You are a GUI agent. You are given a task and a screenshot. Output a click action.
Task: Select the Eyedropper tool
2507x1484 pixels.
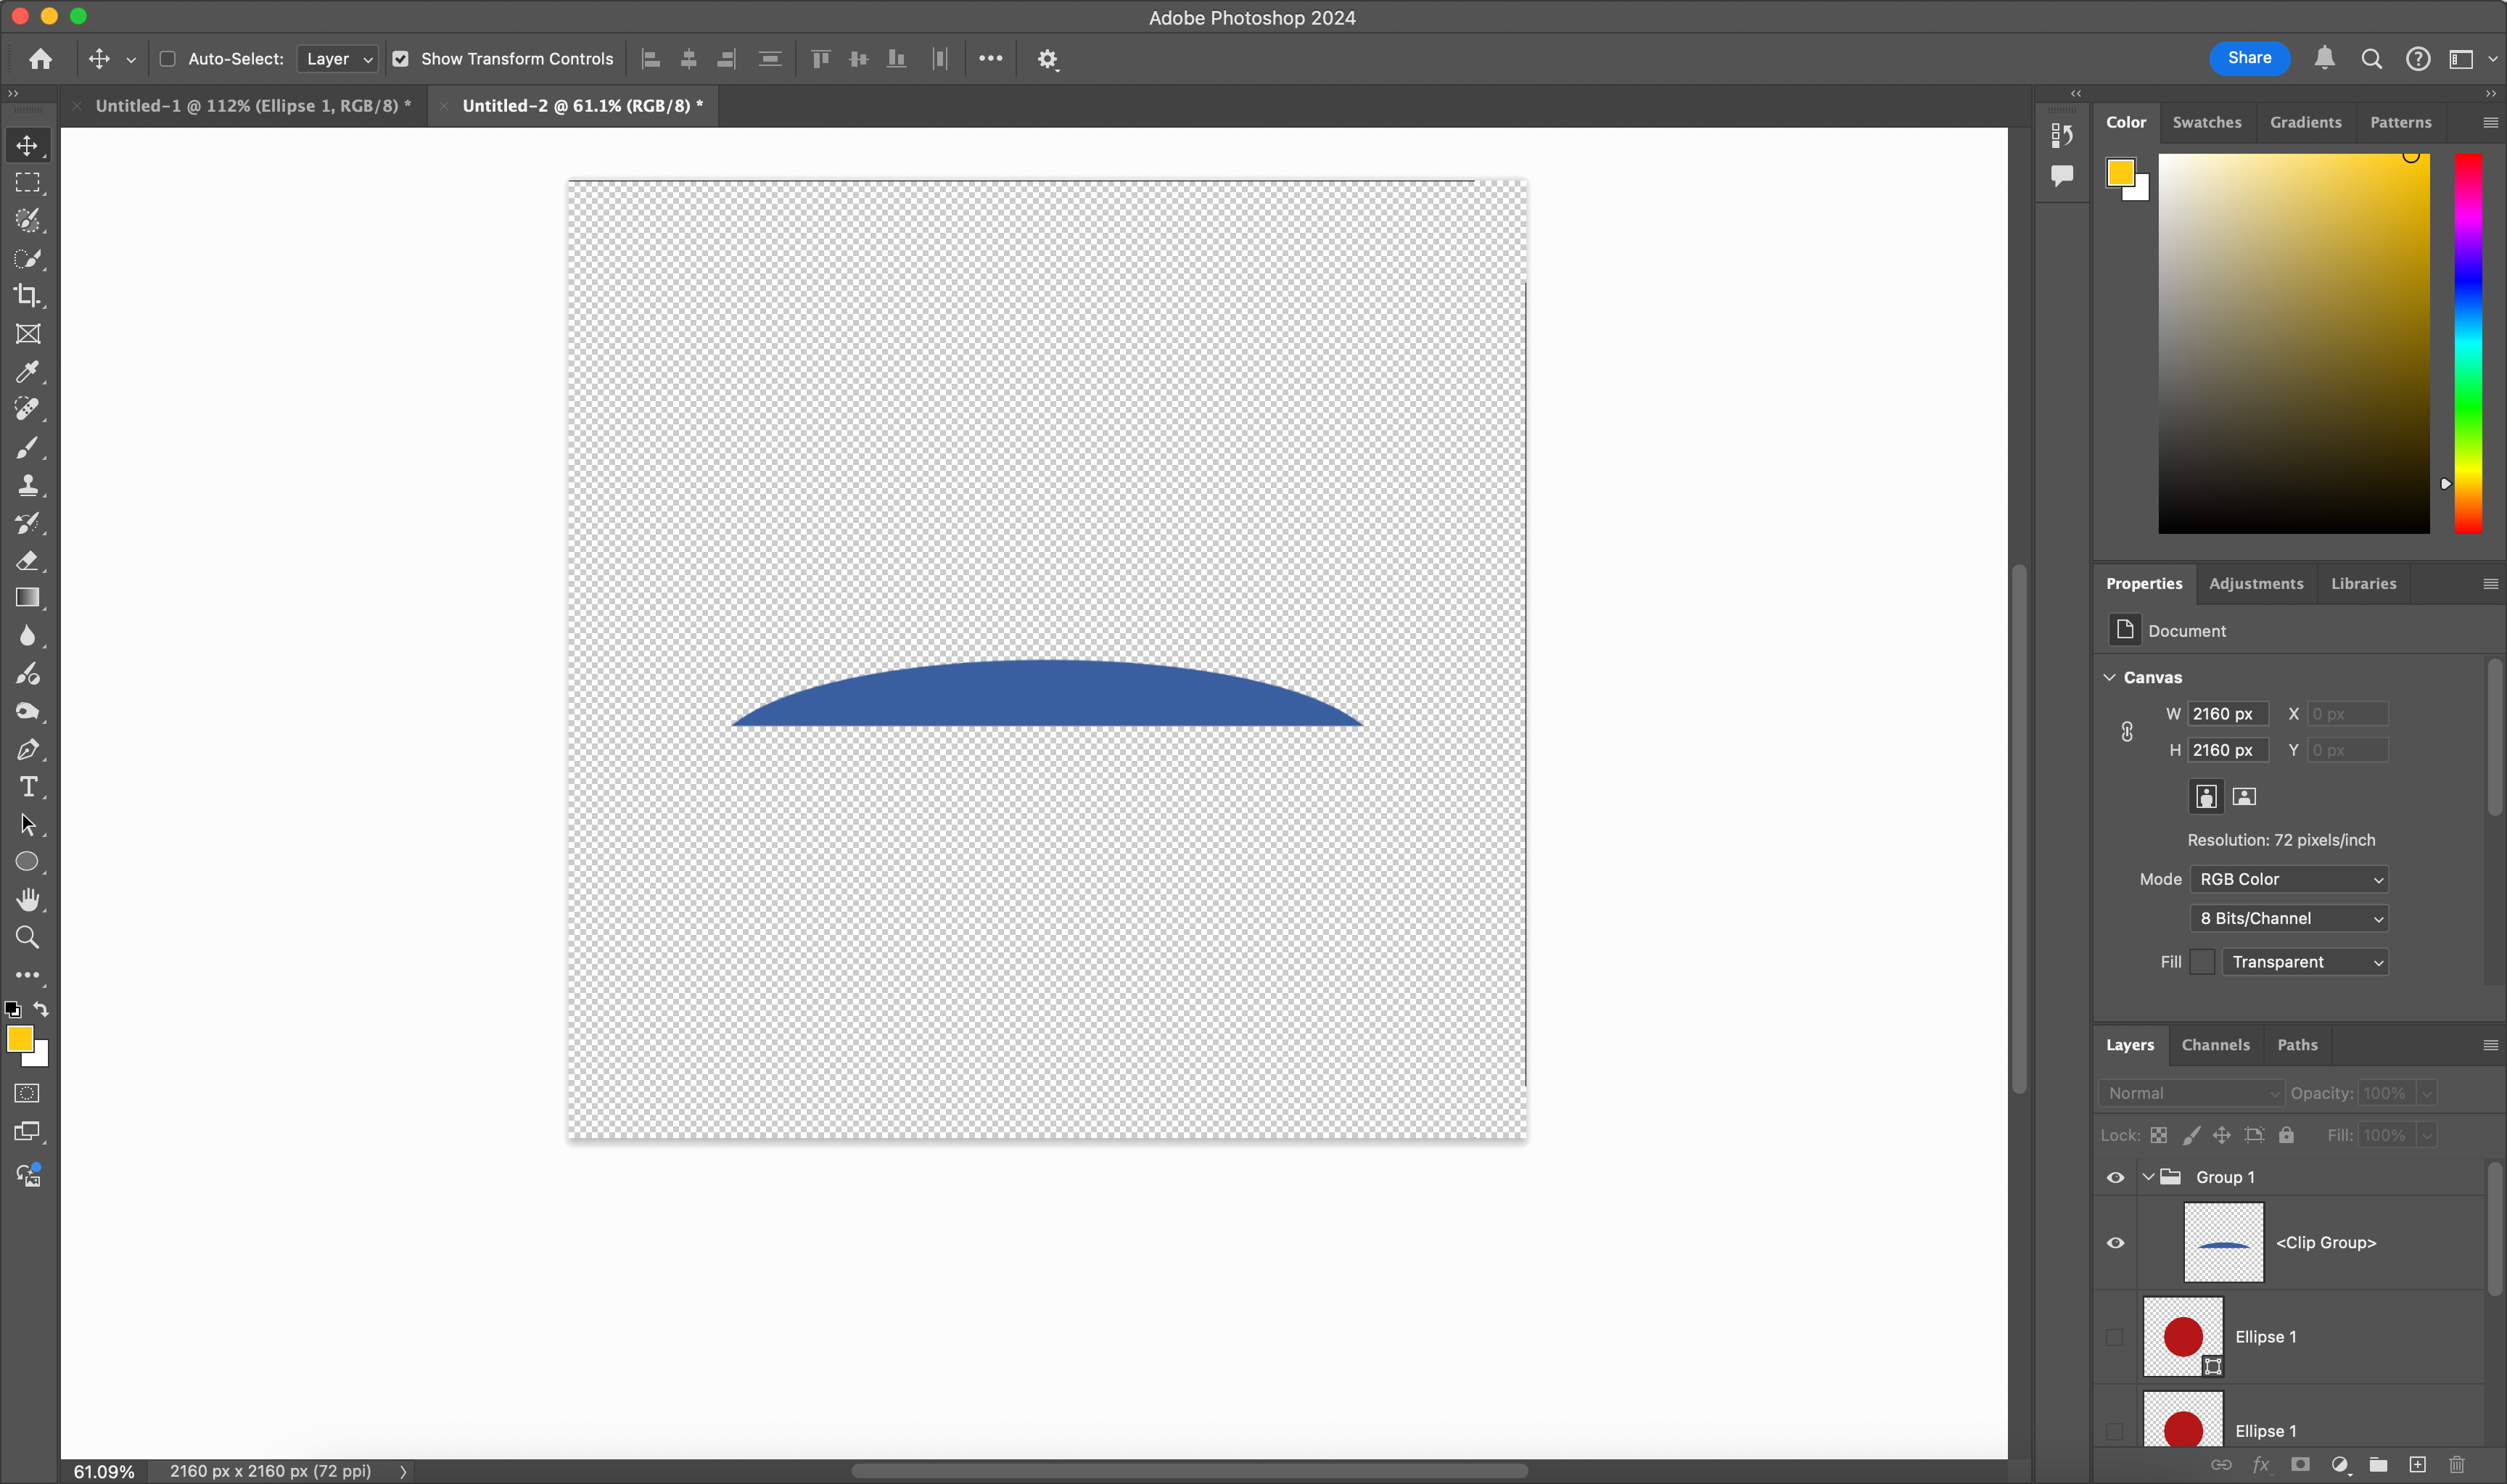click(27, 372)
